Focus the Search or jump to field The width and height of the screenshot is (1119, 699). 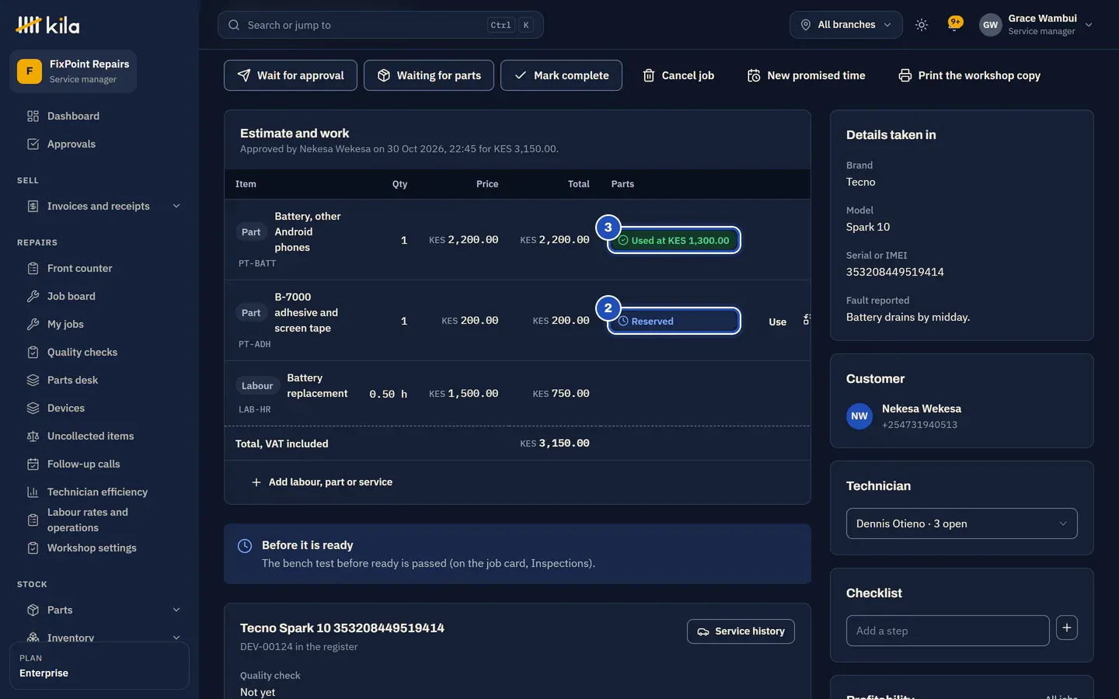pos(380,25)
